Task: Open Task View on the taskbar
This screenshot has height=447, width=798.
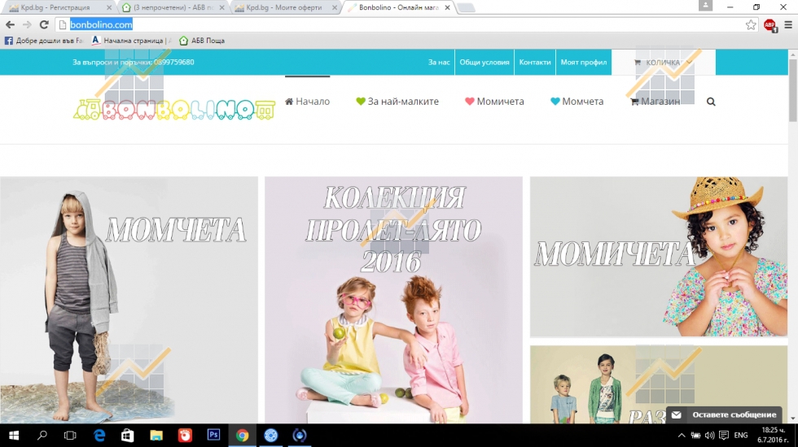Action: tap(70, 436)
